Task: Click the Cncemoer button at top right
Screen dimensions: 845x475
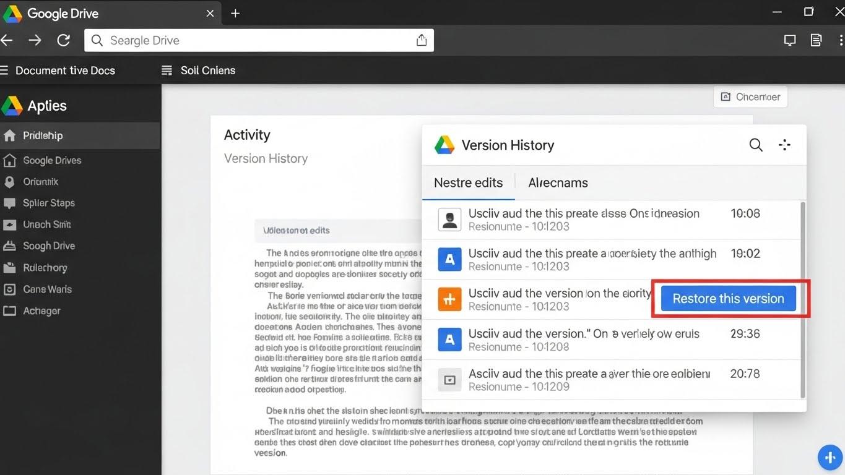Action: coord(750,96)
